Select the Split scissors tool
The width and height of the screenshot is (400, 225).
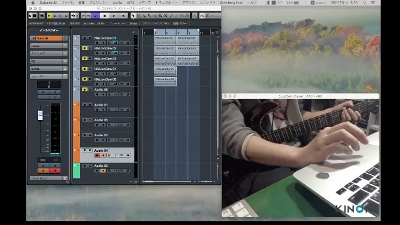pos(144,16)
